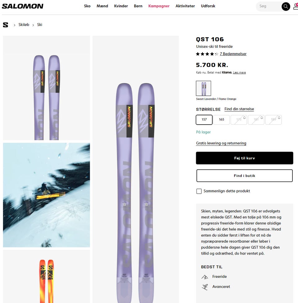Click the Freeride mountain icon

(x=205, y=276)
